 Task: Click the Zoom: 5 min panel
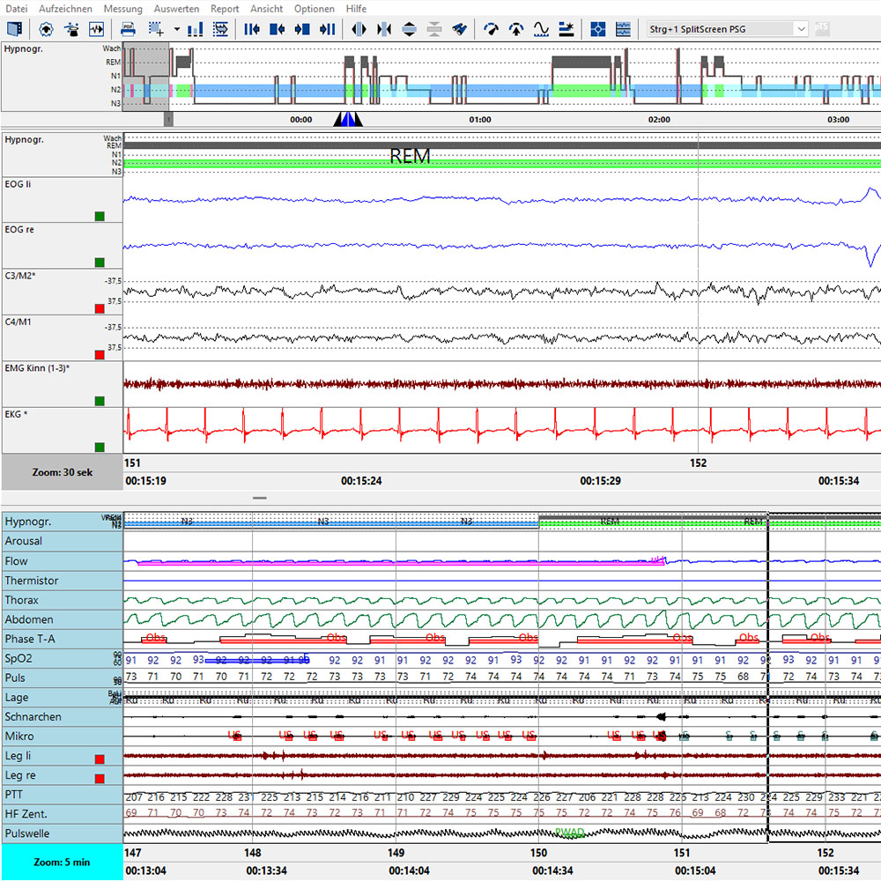coord(62,862)
